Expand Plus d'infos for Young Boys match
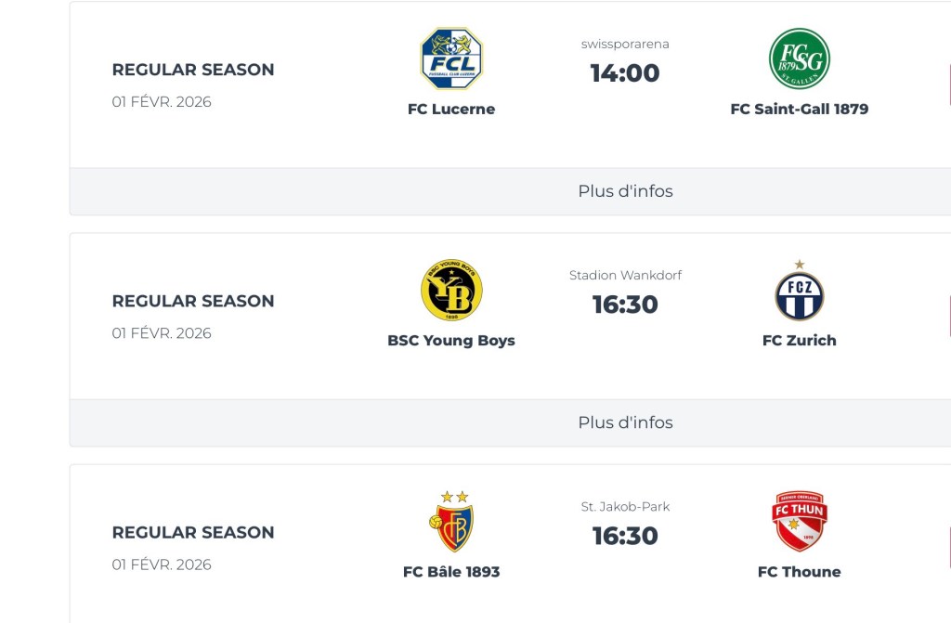 625,422
